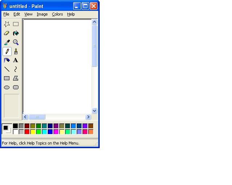Minimize the Paint window
Image resolution: width=232 pixels, height=185 pixels.
(x=77, y=6)
